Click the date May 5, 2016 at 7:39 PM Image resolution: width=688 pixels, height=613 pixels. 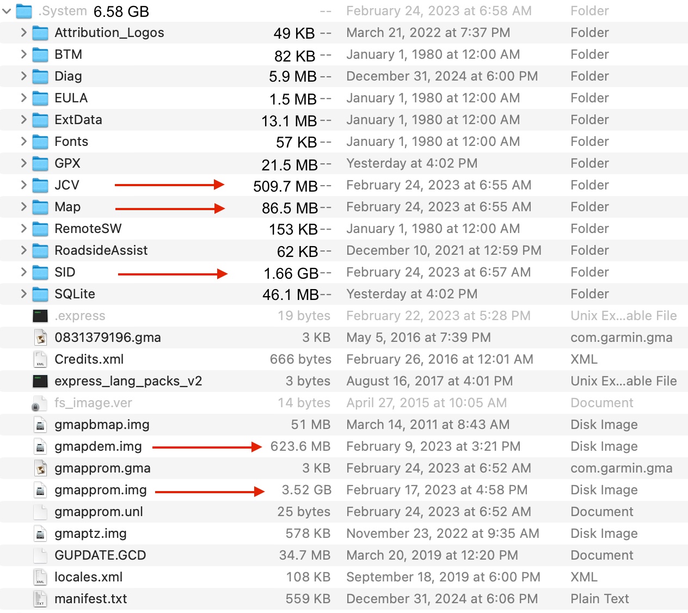419,338
